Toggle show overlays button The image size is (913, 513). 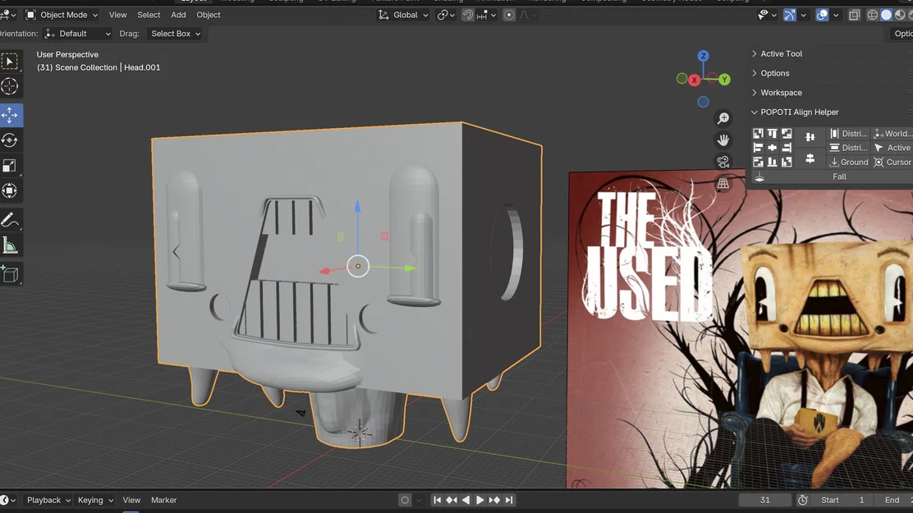pos(822,15)
